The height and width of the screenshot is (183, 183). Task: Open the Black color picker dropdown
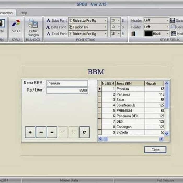click(x=167, y=34)
